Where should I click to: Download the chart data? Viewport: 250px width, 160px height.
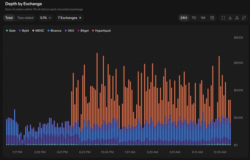230,18
